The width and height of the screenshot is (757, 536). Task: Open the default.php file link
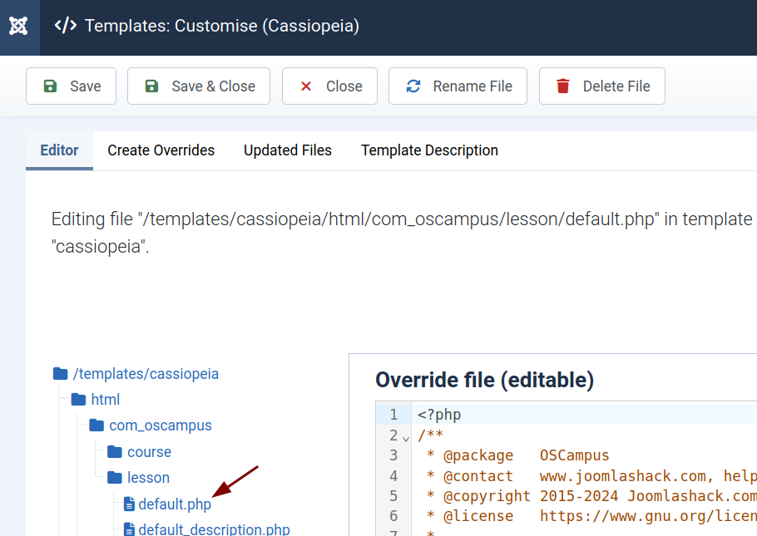pos(175,504)
